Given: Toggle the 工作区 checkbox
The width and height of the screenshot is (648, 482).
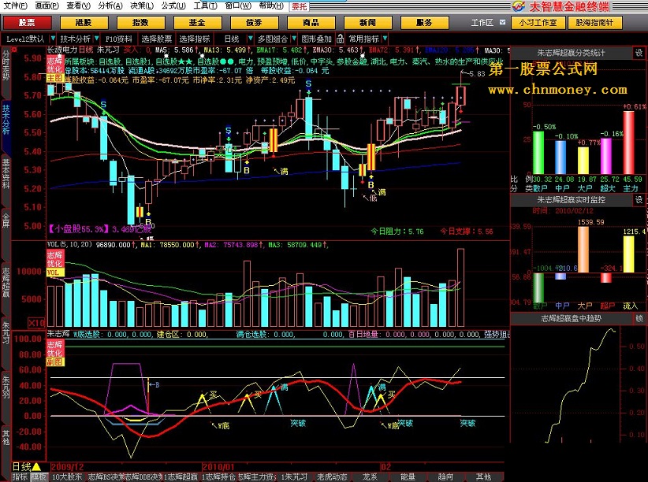Looking at the screenshot, I should point(502,22).
